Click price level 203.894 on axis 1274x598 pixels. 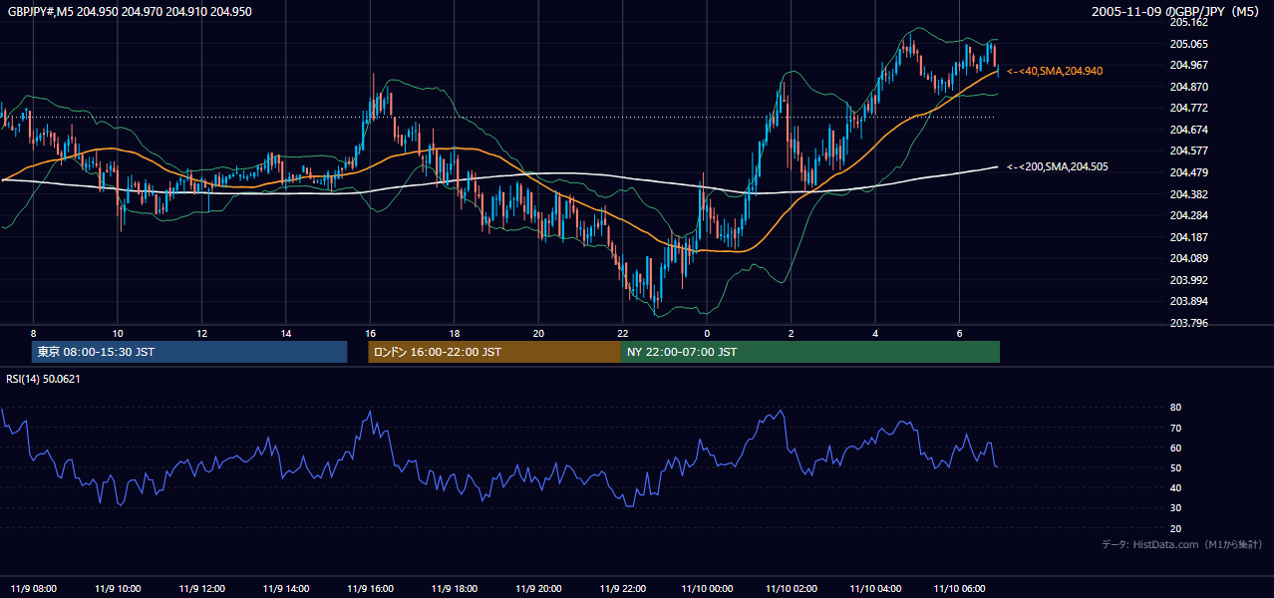(x=1188, y=301)
